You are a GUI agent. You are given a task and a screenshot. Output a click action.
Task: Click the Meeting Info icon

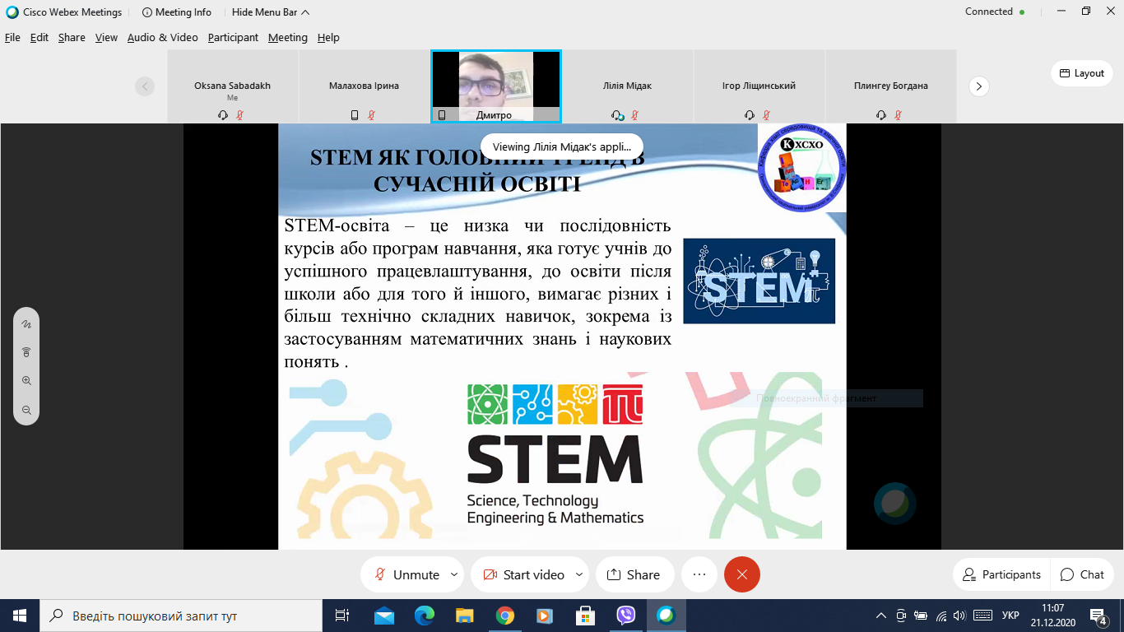[x=146, y=12]
